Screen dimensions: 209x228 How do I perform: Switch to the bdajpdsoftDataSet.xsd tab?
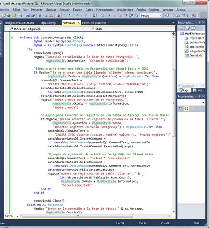pyautogui.click(x=19, y=23)
